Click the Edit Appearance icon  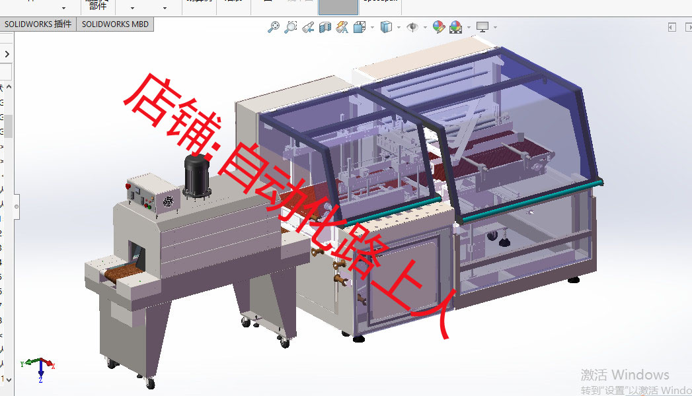pyautogui.click(x=439, y=27)
